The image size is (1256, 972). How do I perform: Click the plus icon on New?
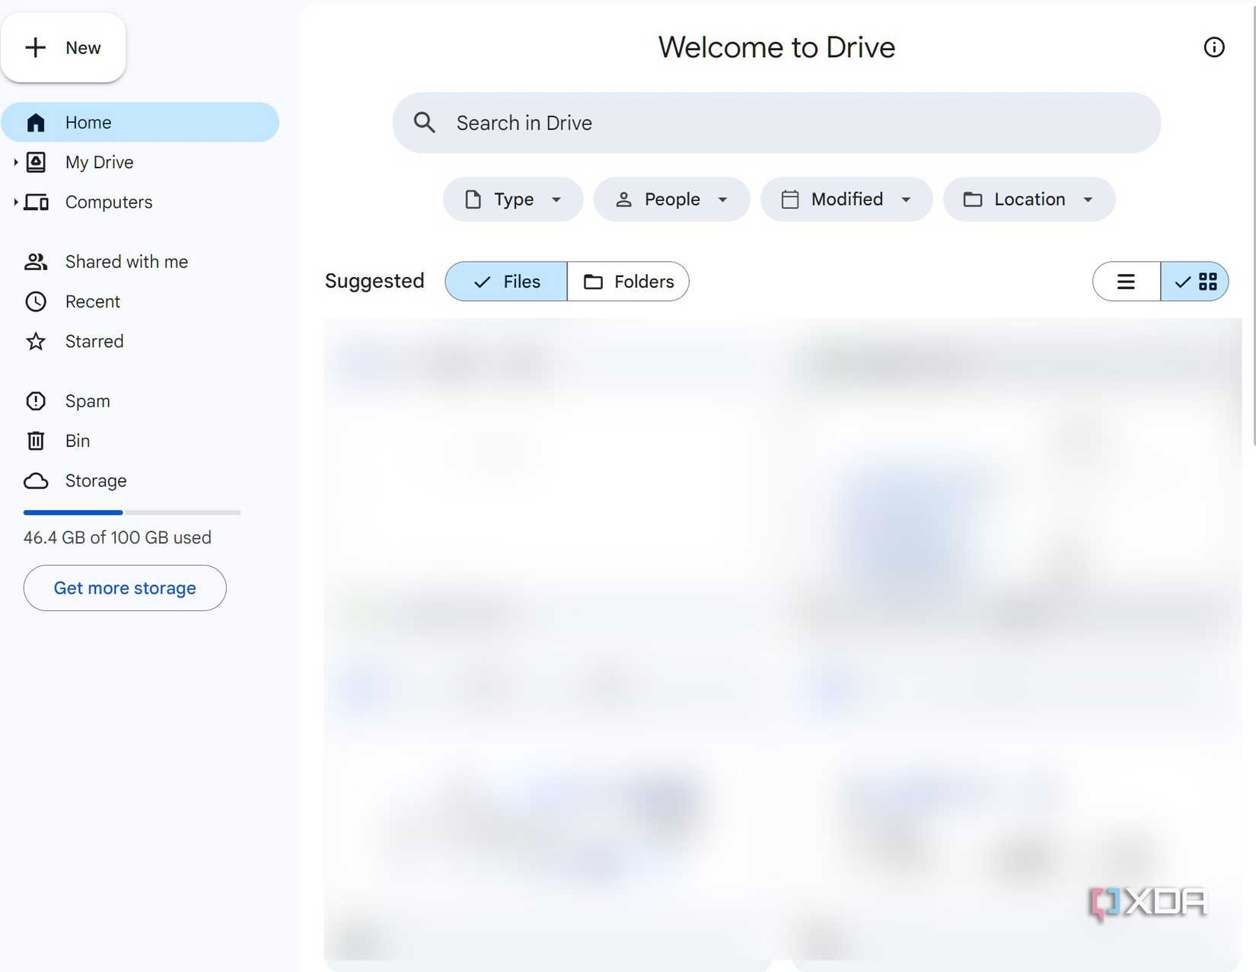point(36,47)
